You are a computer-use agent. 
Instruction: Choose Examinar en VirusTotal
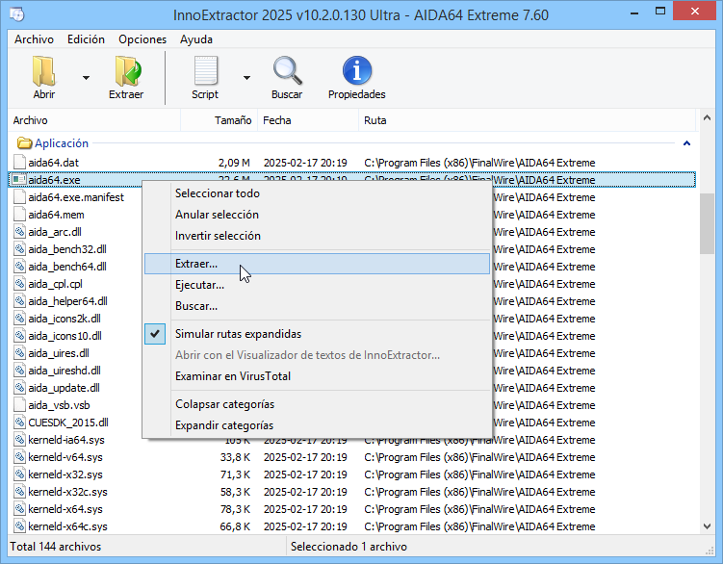317,376
